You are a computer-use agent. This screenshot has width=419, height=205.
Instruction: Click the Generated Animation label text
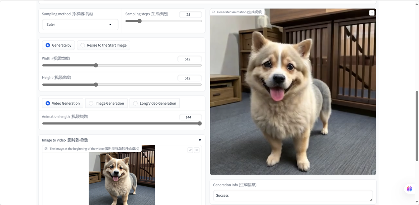coord(239,12)
